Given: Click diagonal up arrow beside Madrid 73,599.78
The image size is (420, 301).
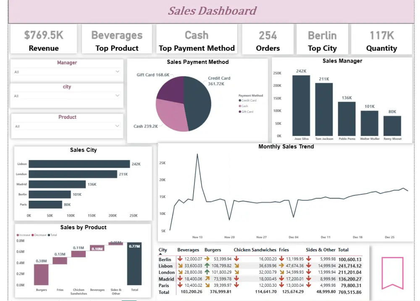Looking at the screenshot, I should point(207,279).
